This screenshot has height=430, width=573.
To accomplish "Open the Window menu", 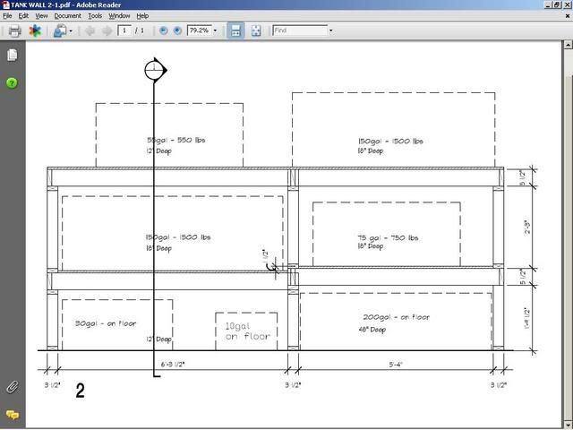I will (119, 16).
